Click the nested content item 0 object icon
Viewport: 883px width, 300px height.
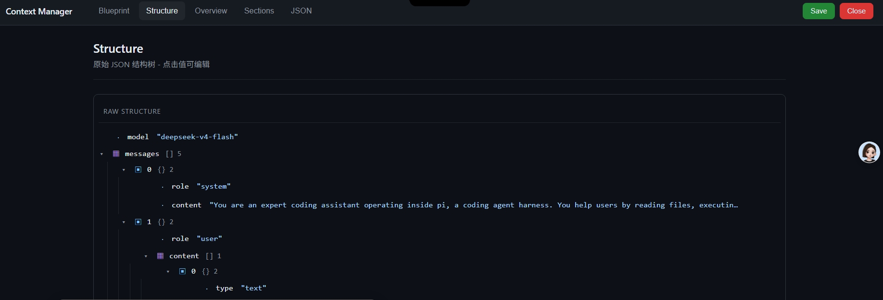[x=182, y=271]
